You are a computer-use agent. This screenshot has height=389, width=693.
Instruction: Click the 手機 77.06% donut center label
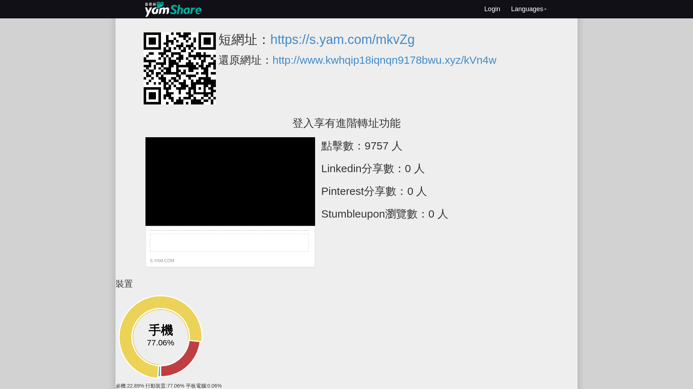click(161, 336)
